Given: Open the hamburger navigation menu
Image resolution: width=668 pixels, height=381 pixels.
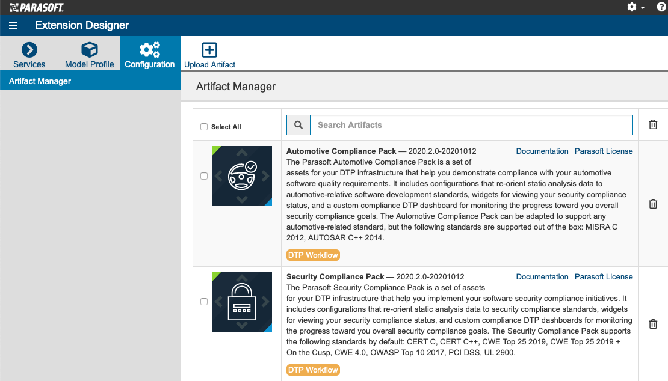Looking at the screenshot, I should click(13, 25).
